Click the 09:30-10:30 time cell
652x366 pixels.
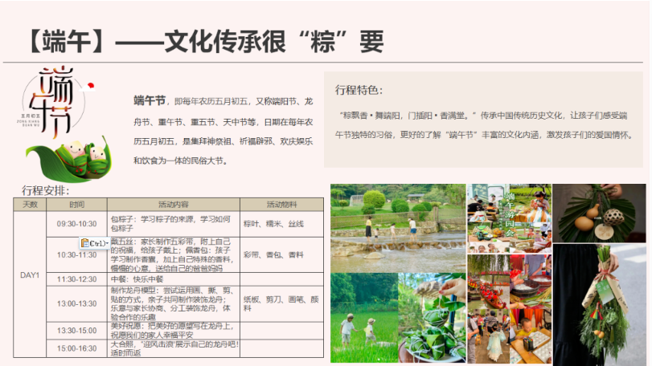click(x=76, y=223)
